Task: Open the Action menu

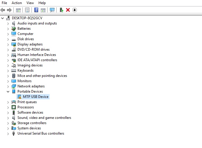Action: click(17, 3)
